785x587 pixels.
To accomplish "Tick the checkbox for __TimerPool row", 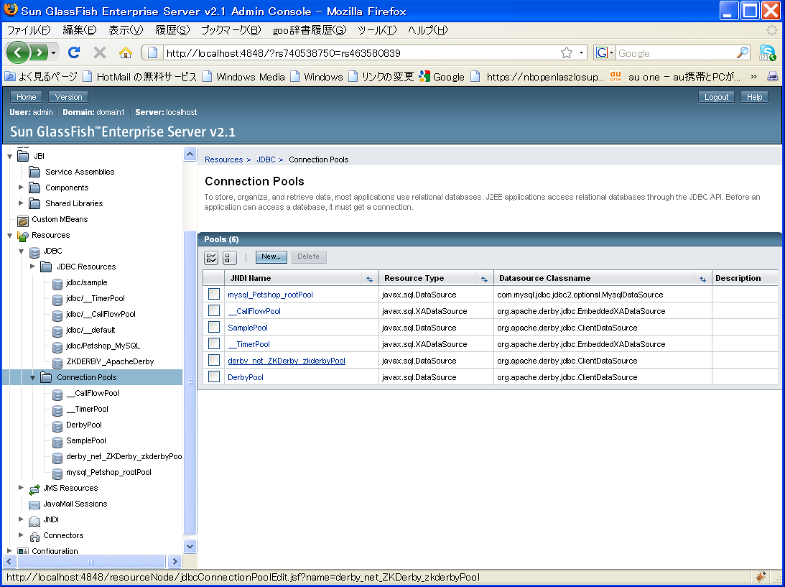I will [214, 343].
